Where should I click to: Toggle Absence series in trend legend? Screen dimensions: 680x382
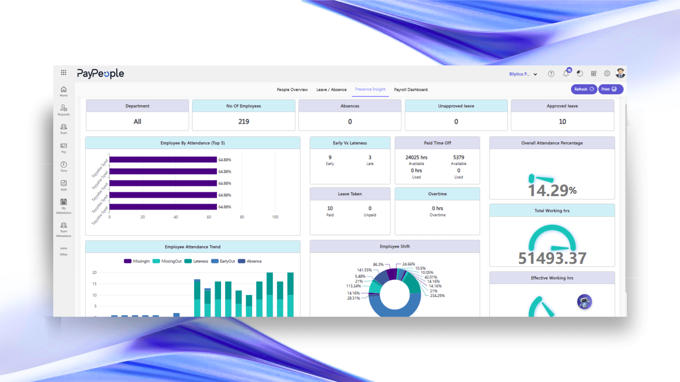[250, 261]
